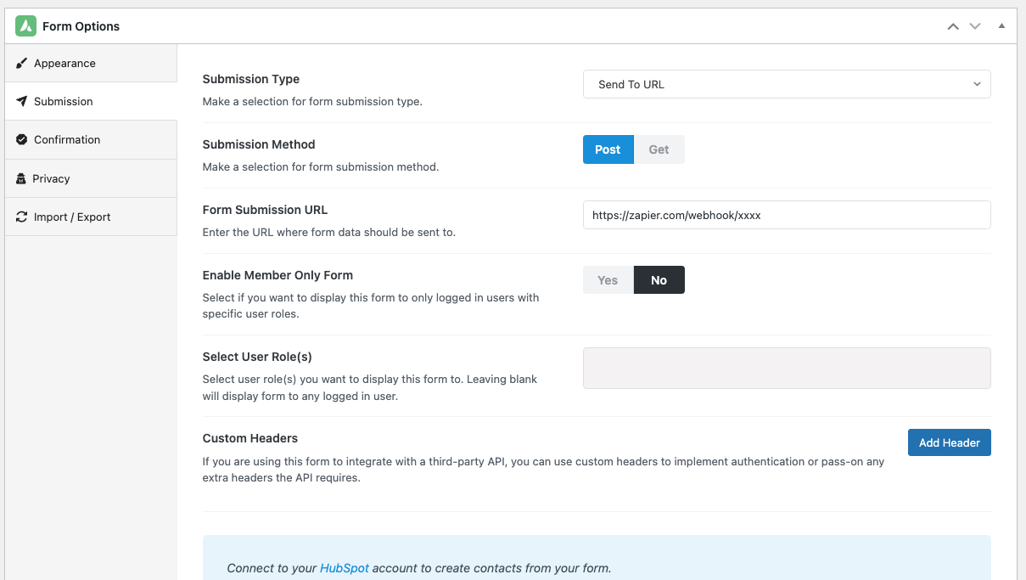The width and height of the screenshot is (1026, 580).
Task: Follow the HubSpot link
Action: [344, 568]
